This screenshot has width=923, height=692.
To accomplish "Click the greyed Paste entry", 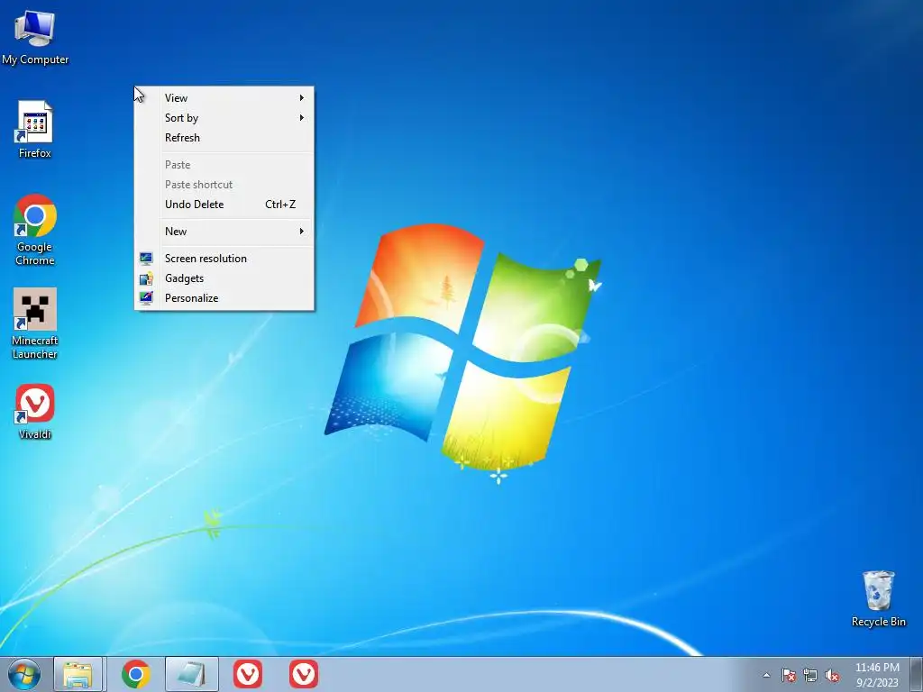I will point(224,165).
